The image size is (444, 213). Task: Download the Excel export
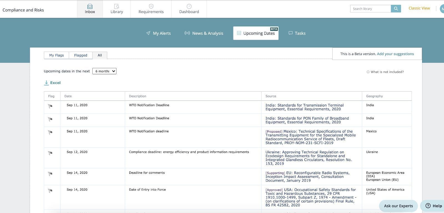click(x=52, y=83)
